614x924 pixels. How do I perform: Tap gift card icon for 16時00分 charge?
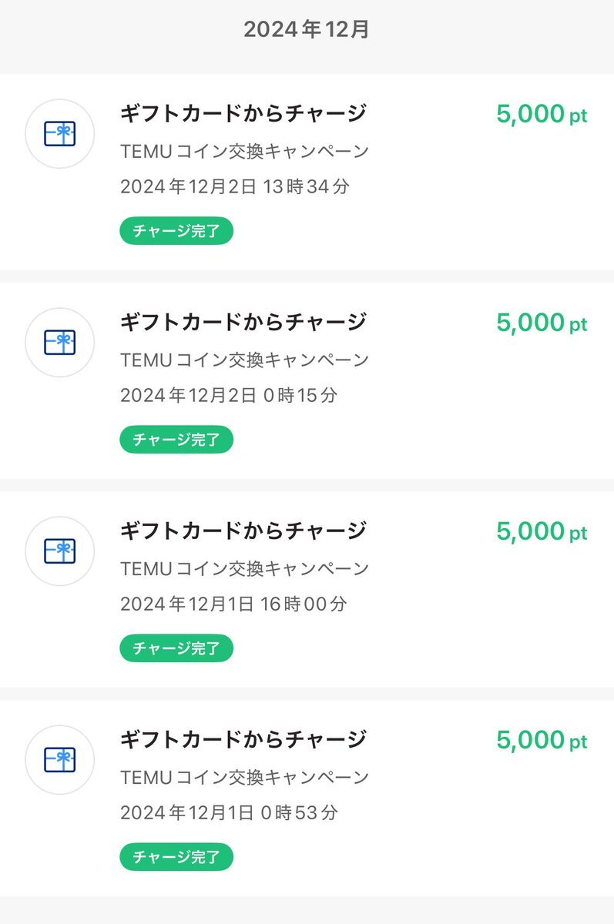click(60, 551)
